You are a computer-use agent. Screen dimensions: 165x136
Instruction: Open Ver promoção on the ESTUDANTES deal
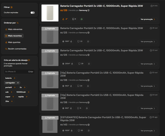click(x=148, y=131)
